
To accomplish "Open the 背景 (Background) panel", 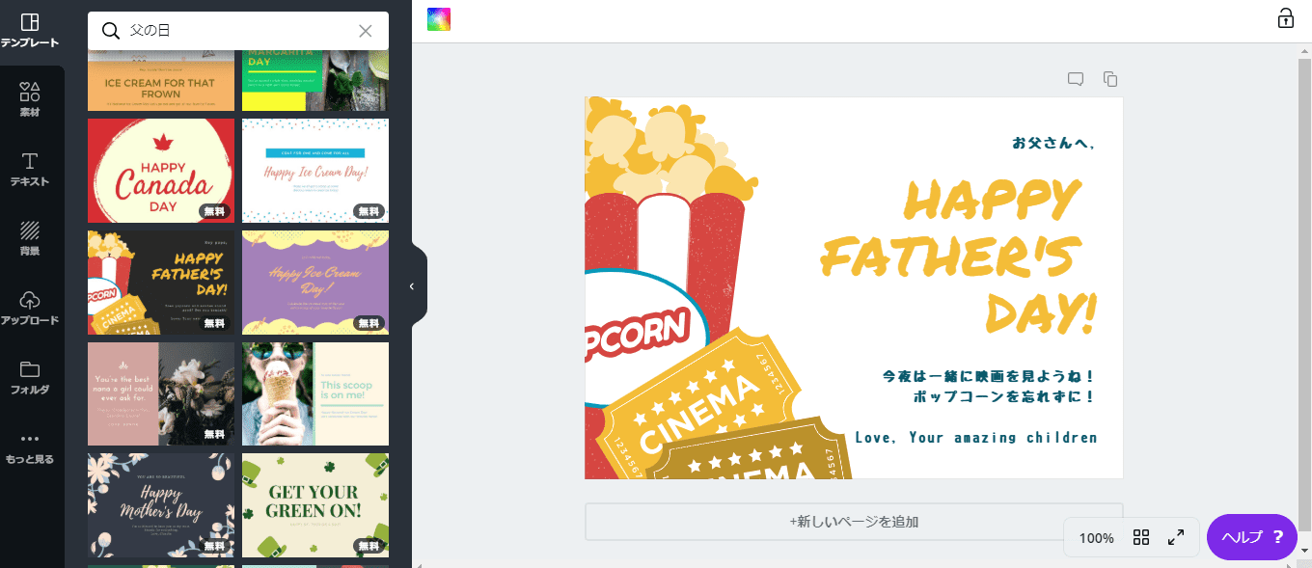I will point(30,238).
